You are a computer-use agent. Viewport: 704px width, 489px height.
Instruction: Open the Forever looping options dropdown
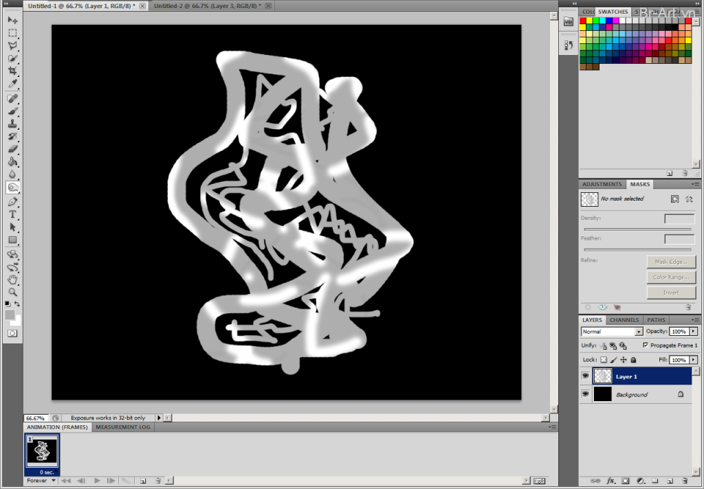point(42,481)
